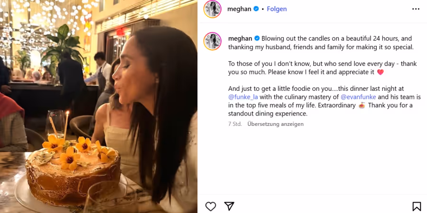This screenshot has width=427, height=213.
Task: Open the @funke_la mention link
Action: coord(243,97)
